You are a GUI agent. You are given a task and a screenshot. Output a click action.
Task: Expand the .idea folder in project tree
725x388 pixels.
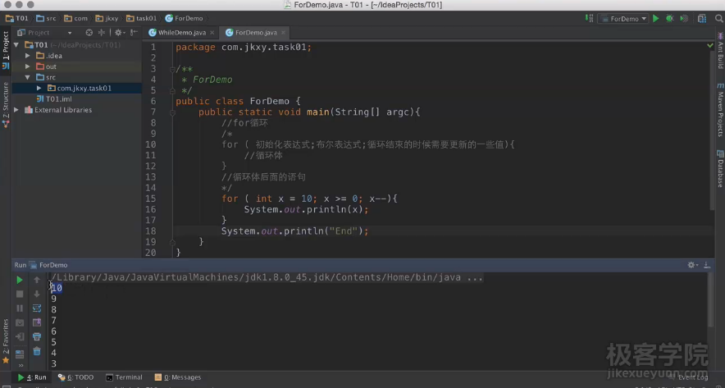pos(28,56)
